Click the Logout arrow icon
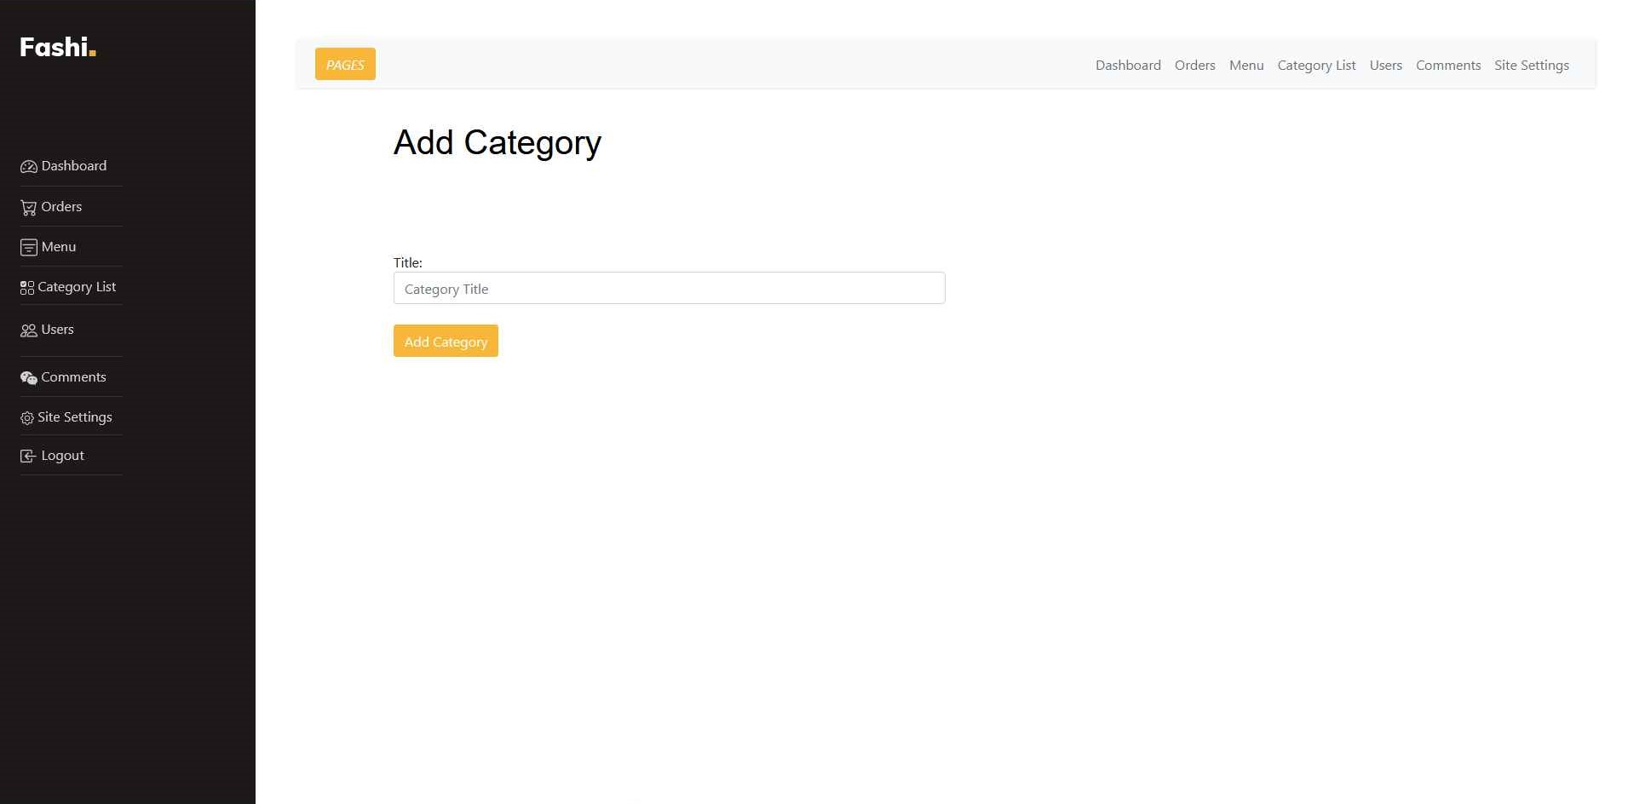The width and height of the screenshot is (1628, 804). [x=28, y=457]
